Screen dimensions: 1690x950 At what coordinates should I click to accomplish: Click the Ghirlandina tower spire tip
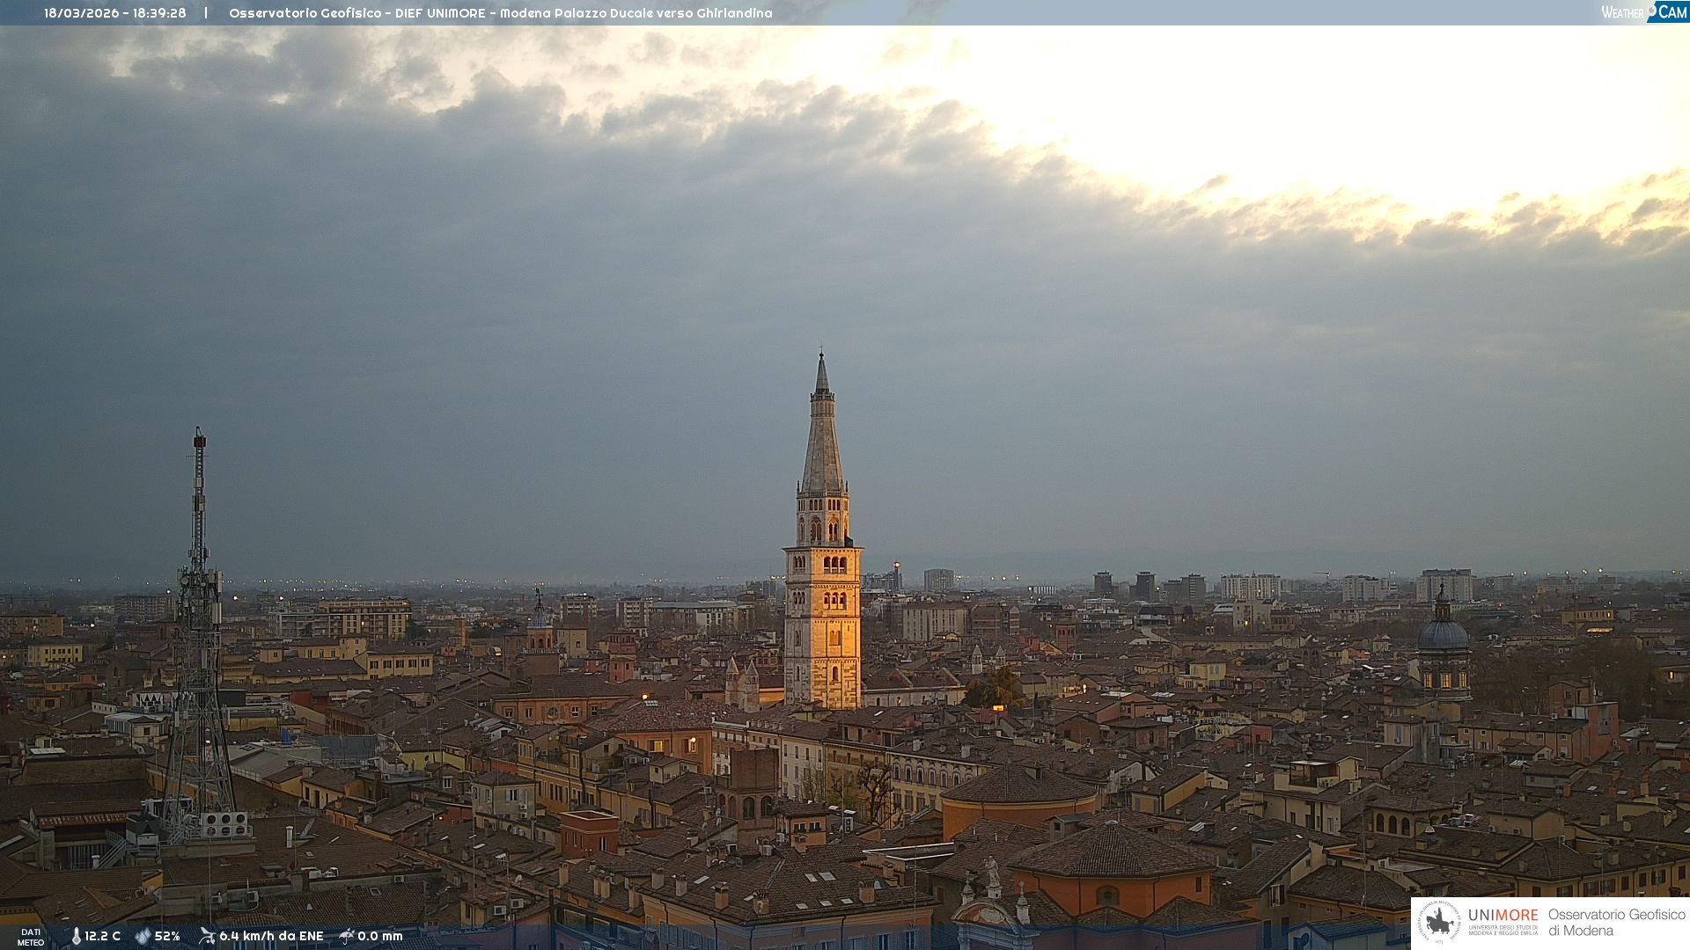point(821,356)
